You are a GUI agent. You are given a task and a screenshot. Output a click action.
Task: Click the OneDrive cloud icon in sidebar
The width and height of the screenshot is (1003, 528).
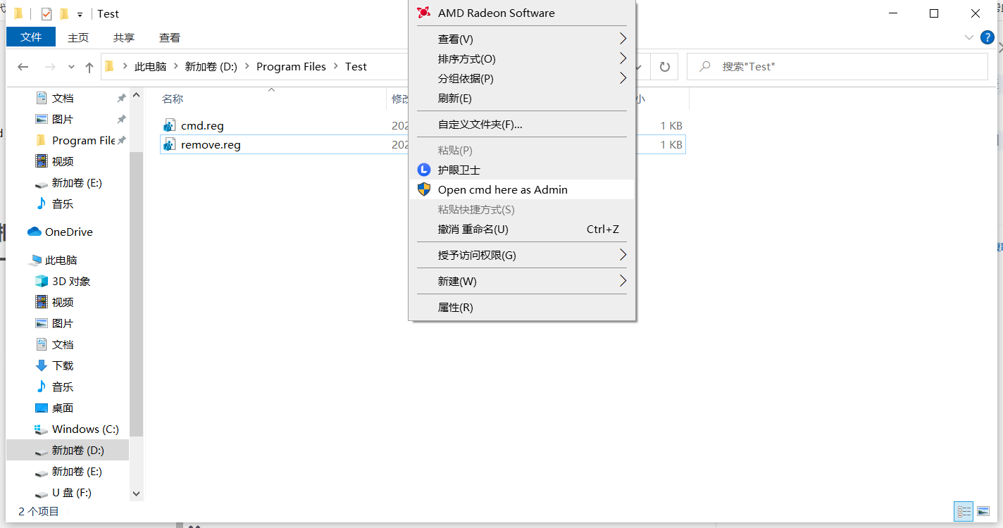click(x=35, y=232)
